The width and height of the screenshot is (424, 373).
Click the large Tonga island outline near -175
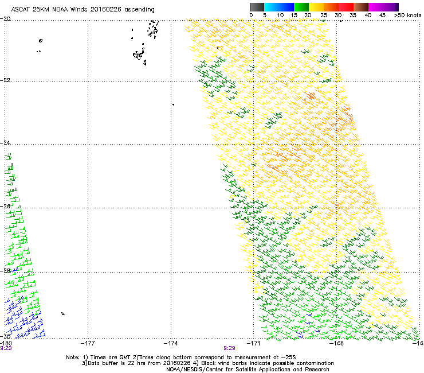pyautogui.click(x=138, y=55)
